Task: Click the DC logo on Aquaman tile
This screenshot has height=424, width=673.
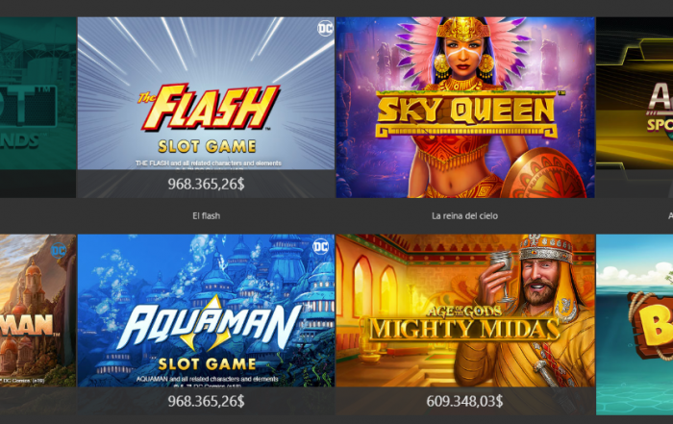Action: pyautogui.click(x=321, y=246)
